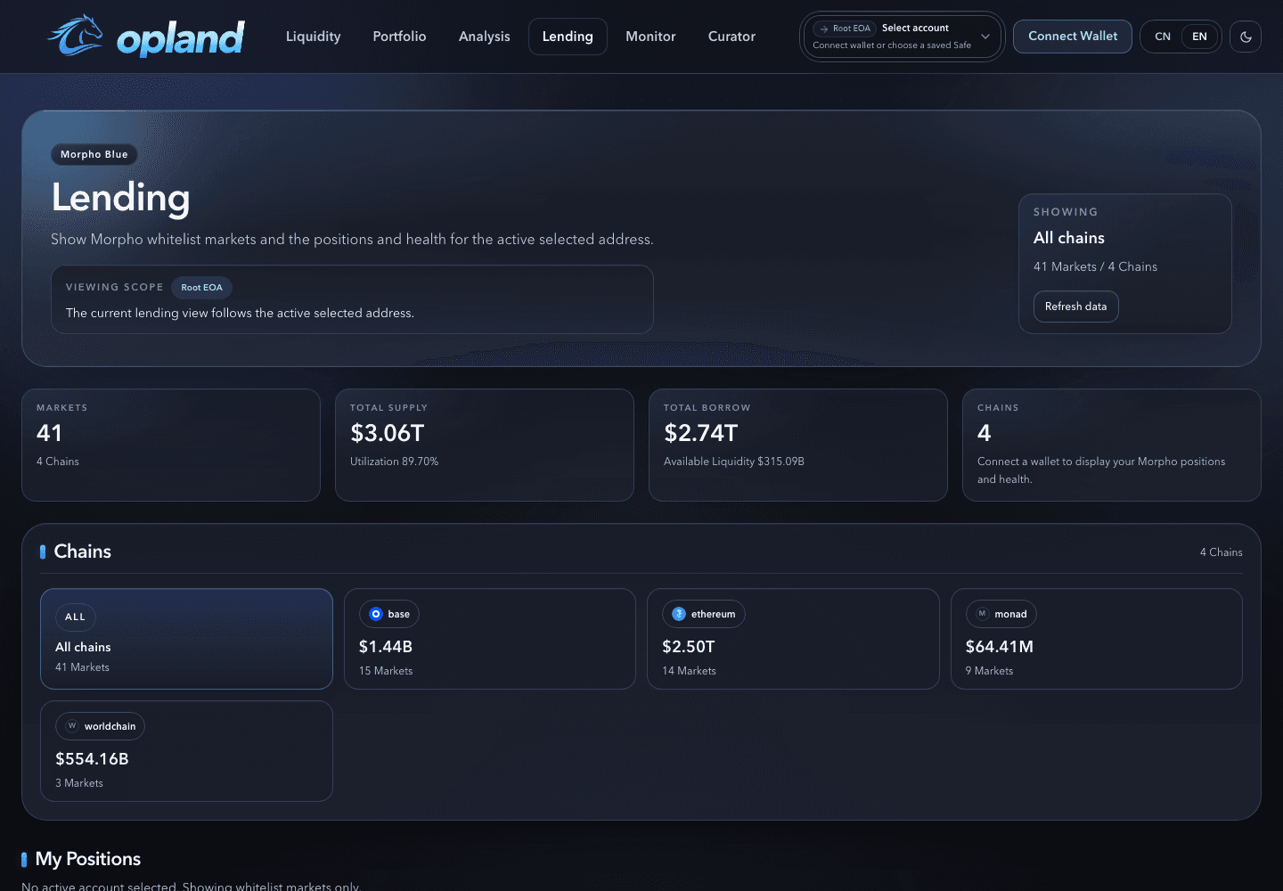The height and width of the screenshot is (891, 1283).
Task: Click the "3 Markets" text
Action: point(79,783)
